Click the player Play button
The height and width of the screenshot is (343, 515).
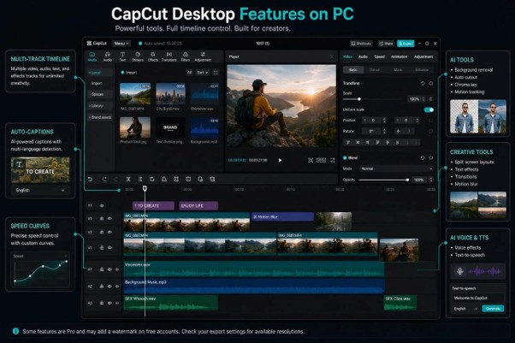click(x=280, y=160)
